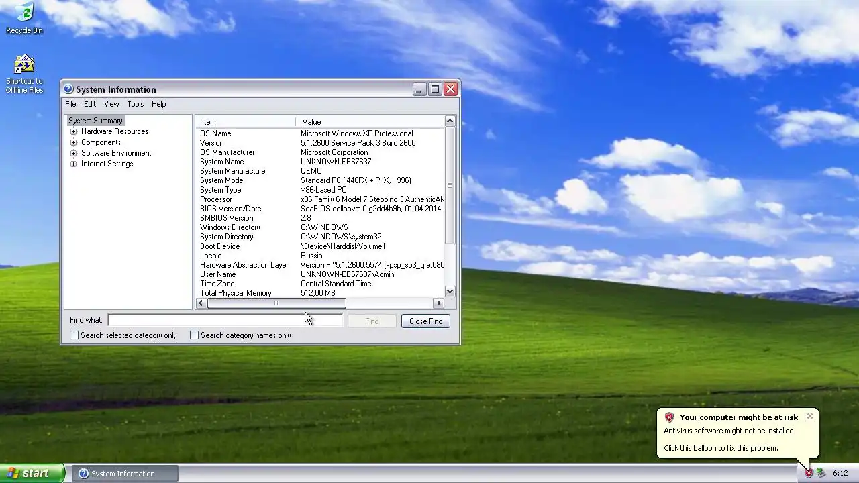Select System Summary in the tree
The image size is (859, 483).
tap(95, 121)
